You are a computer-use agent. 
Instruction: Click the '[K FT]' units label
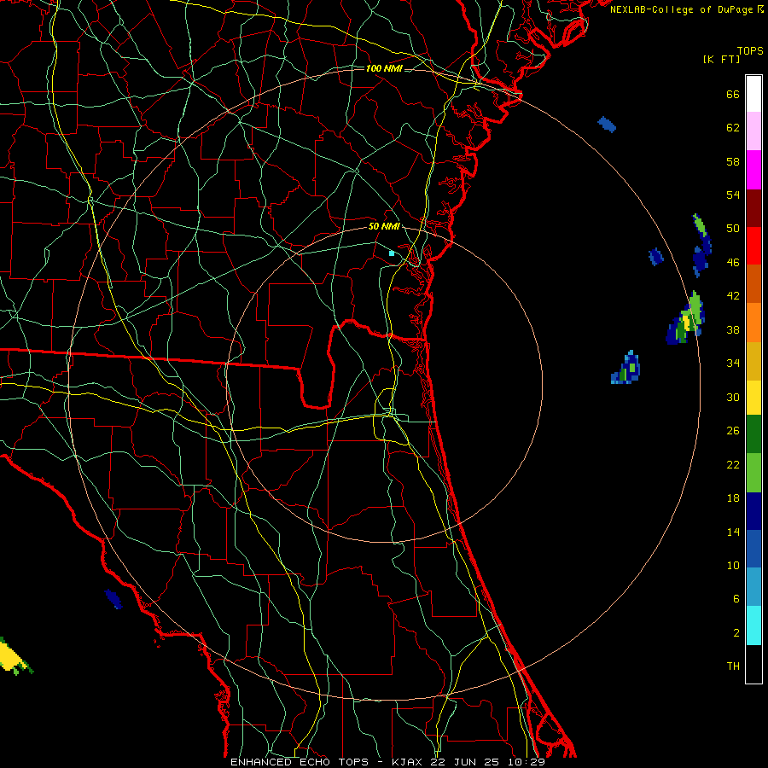click(x=721, y=59)
